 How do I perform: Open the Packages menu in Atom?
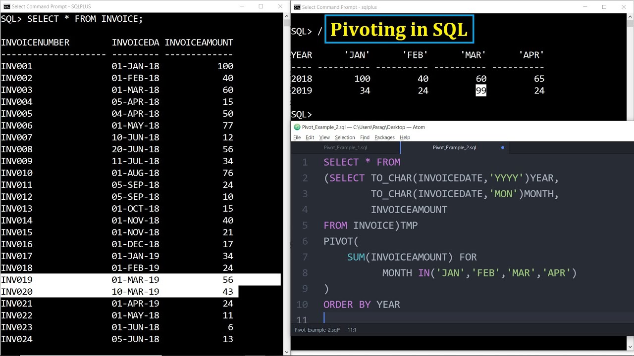[x=384, y=137]
